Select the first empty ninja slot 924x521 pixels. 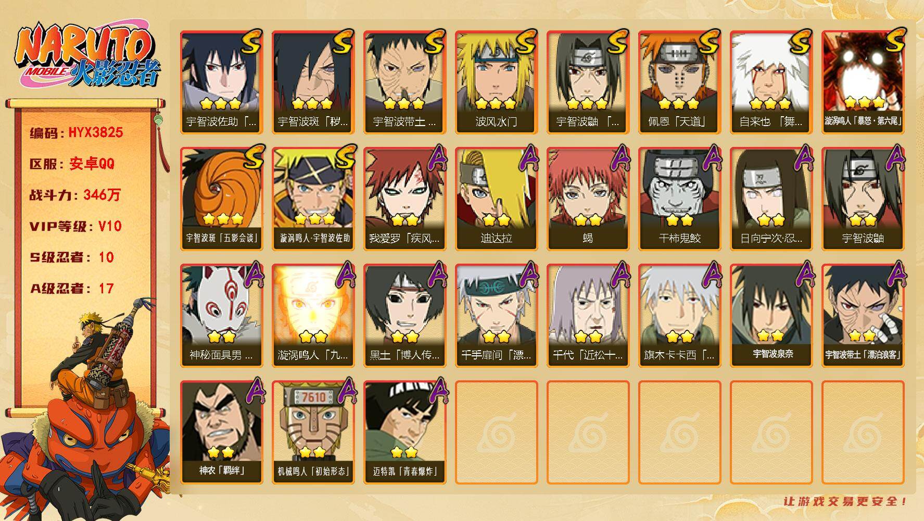click(496, 432)
